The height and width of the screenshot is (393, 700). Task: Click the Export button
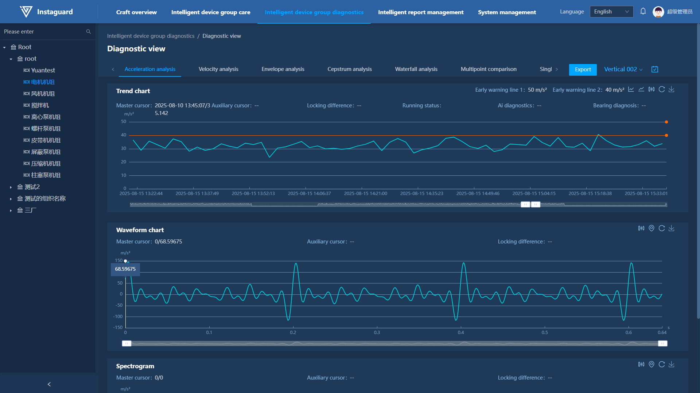click(583, 70)
